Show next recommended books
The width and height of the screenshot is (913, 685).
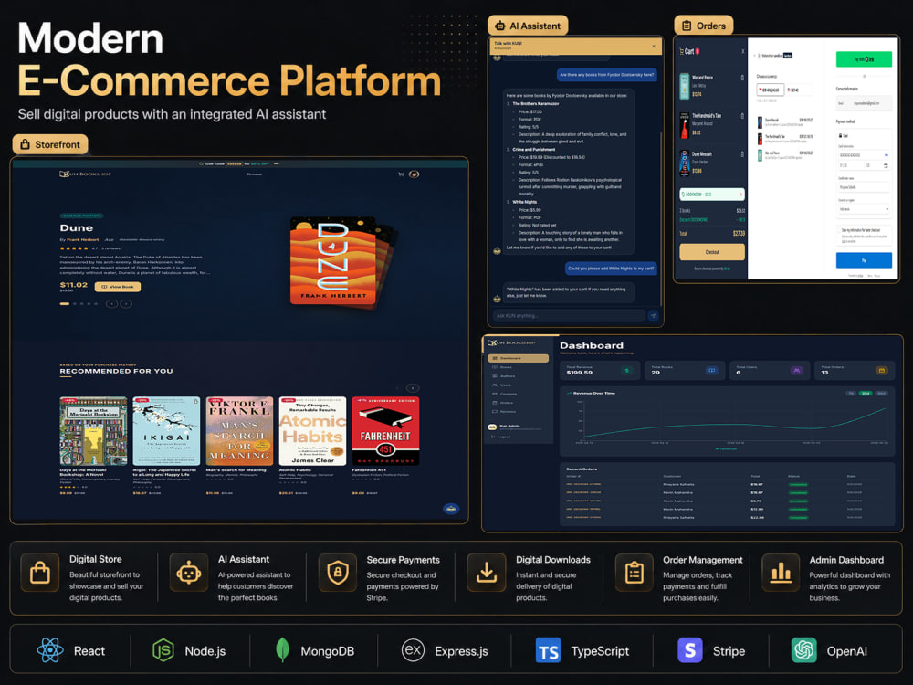pos(413,388)
